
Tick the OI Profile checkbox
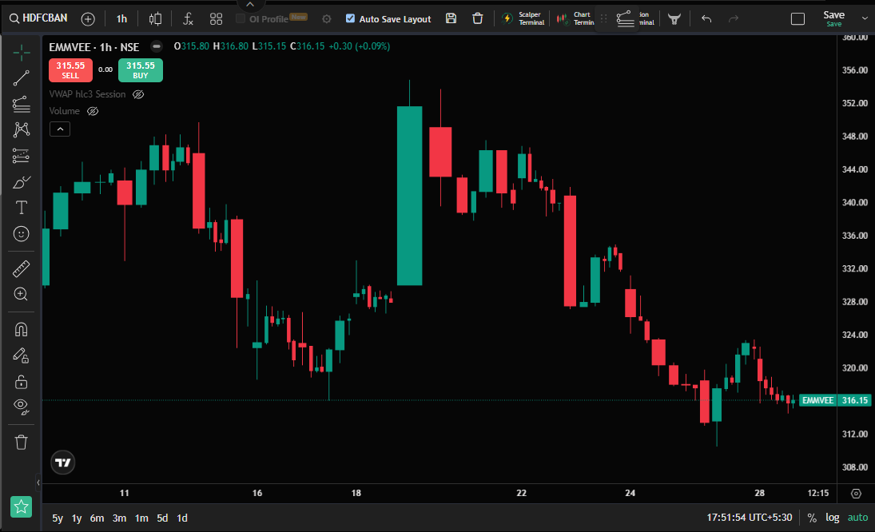point(241,18)
